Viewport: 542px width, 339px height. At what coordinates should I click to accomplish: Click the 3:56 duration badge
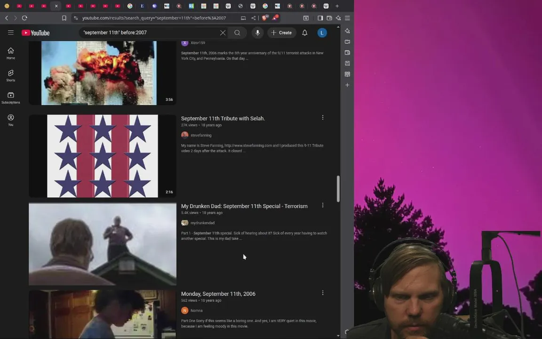click(169, 100)
